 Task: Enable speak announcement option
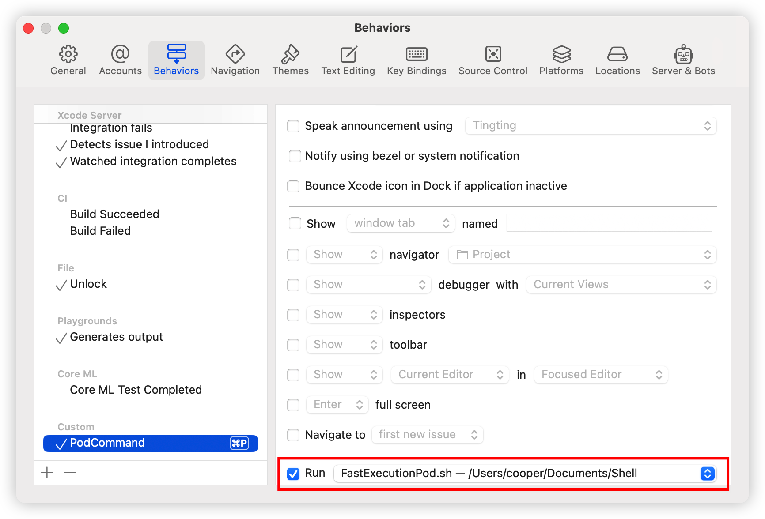[x=293, y=126]
